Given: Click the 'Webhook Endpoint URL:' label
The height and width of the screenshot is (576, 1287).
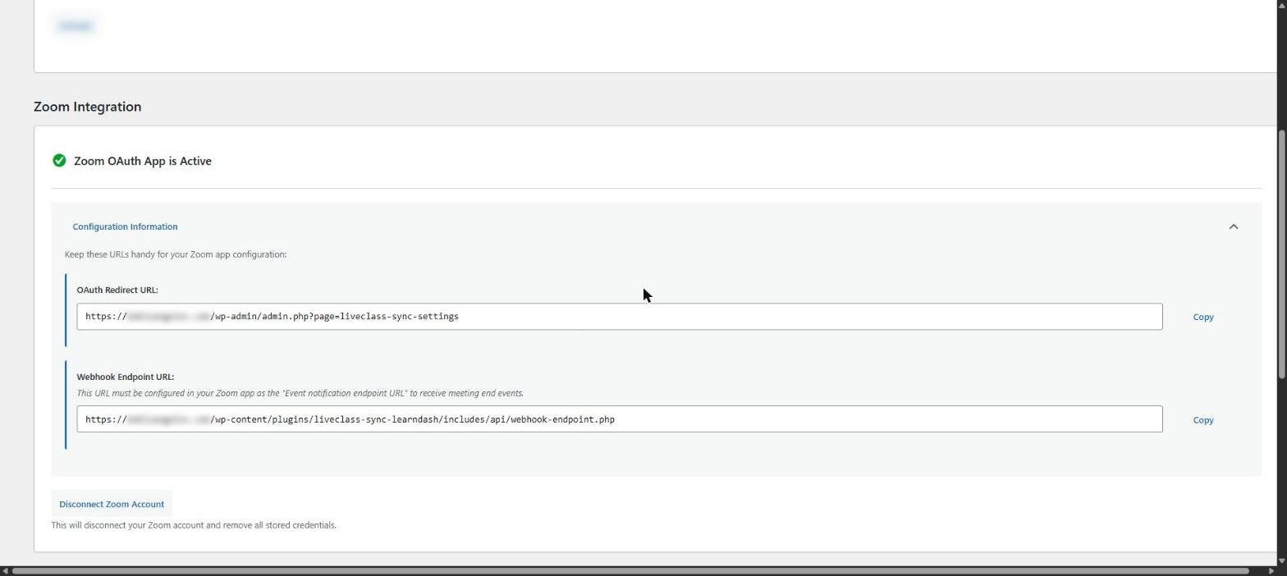Looking at the screenshot, I should 126,377.
